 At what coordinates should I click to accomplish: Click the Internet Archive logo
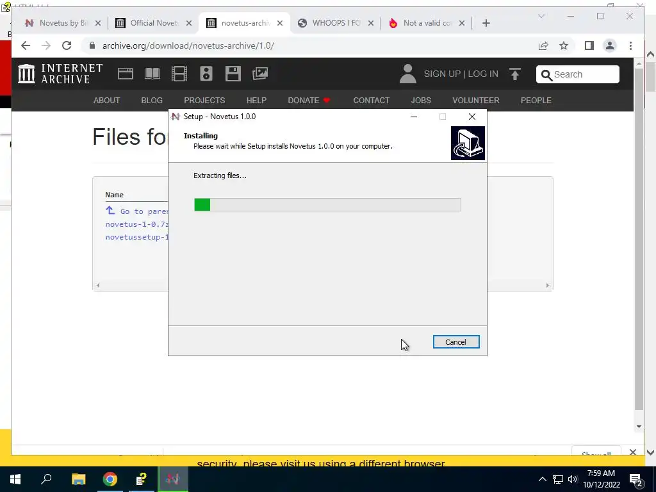pyautogui.click(x=60, y=74)
